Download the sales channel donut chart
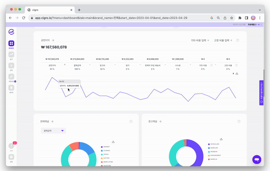 113,142
